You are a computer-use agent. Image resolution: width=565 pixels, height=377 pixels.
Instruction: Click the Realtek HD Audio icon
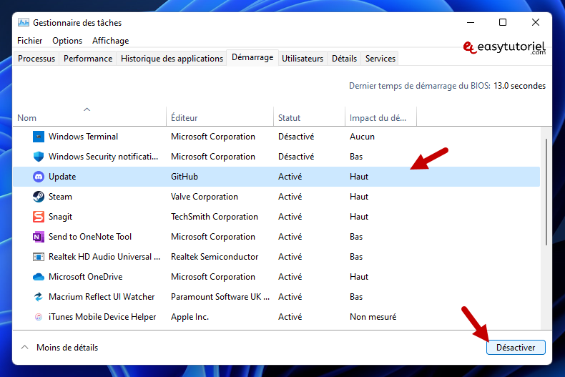[x=39, y=257]
